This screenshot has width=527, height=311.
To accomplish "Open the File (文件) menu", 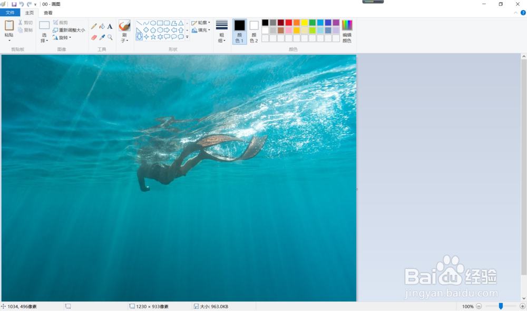I will 10,13.
